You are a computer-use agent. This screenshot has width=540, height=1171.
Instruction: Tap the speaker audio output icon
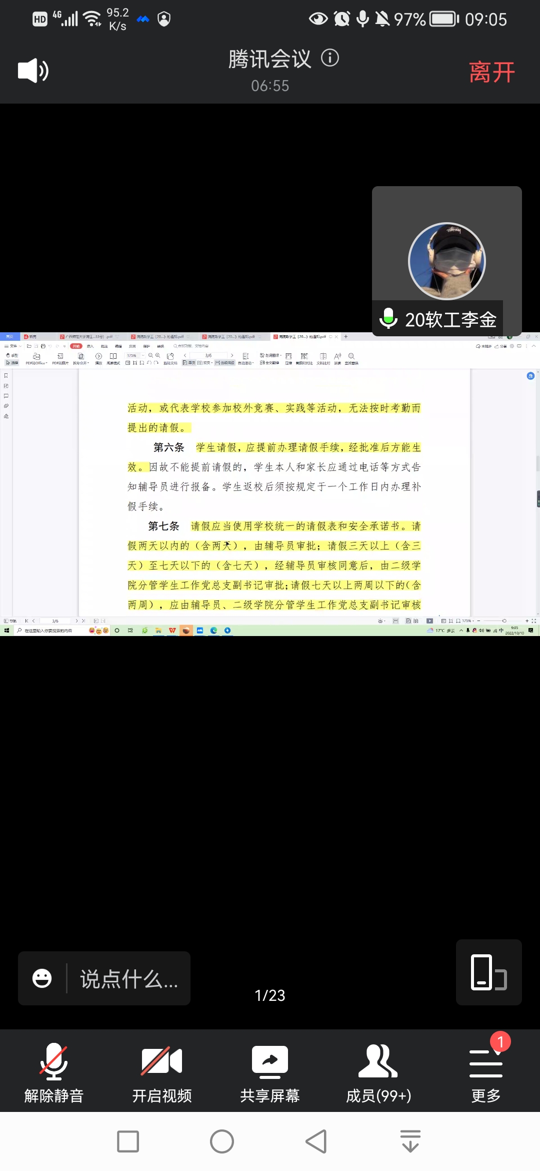click(33, 71)
